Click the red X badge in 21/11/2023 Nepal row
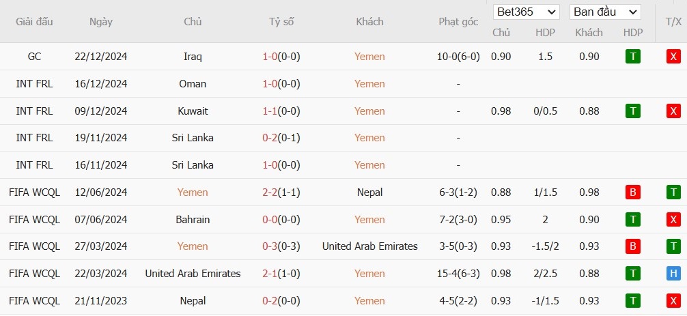This screenshot has width=687, height=316. tap(673, 301)
